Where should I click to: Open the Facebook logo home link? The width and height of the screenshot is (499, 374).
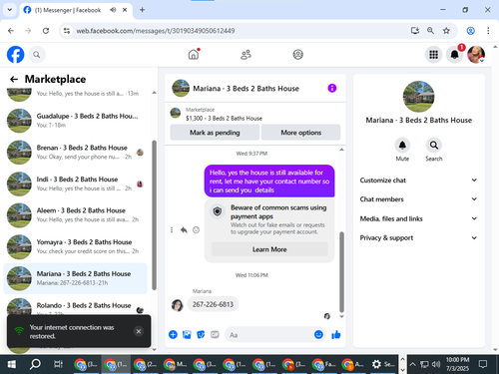[x=16, y=55]
